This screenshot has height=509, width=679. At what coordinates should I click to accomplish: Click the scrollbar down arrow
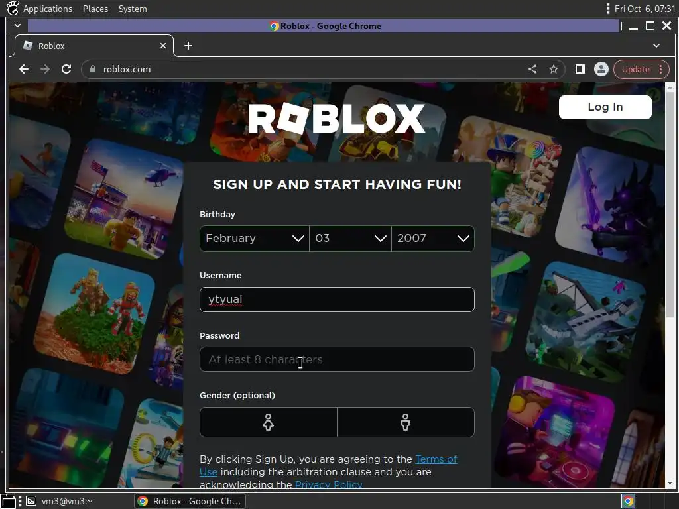[x=670, y=483]
